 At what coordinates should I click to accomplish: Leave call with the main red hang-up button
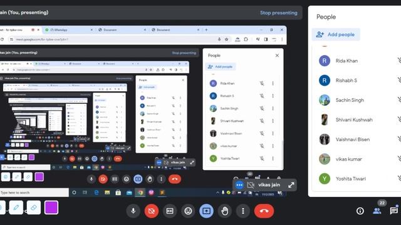[x=264, y=211]
